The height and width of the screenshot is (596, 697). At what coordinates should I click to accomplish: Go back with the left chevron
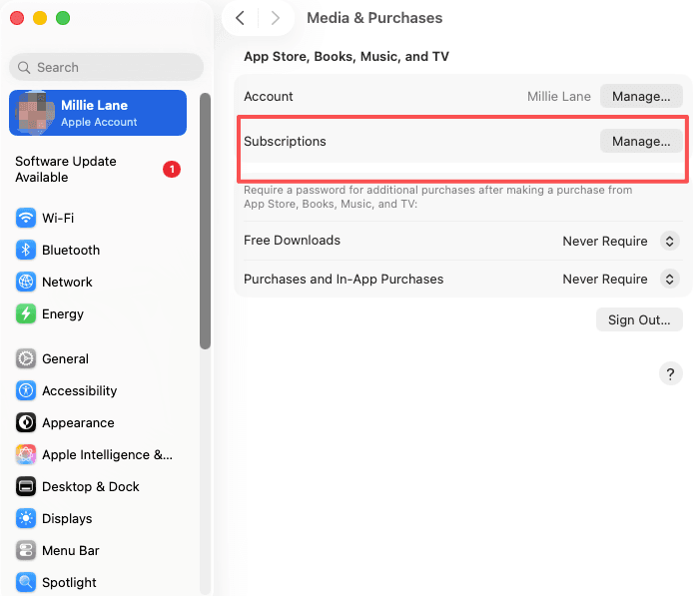tap(240, 18)
